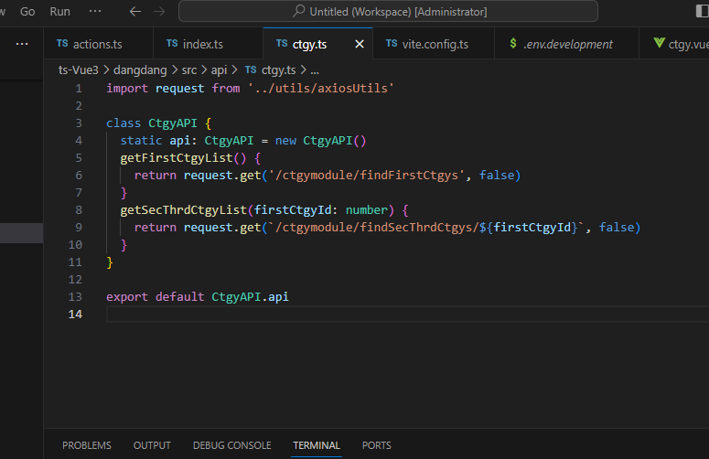709x459 pixels.
Task: Open the DEBUG CONSOLE panel tab
Action: pyautogui.click(x=231, y=445)
